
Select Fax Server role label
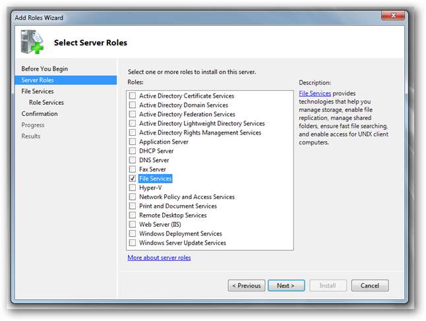[152, 169]
